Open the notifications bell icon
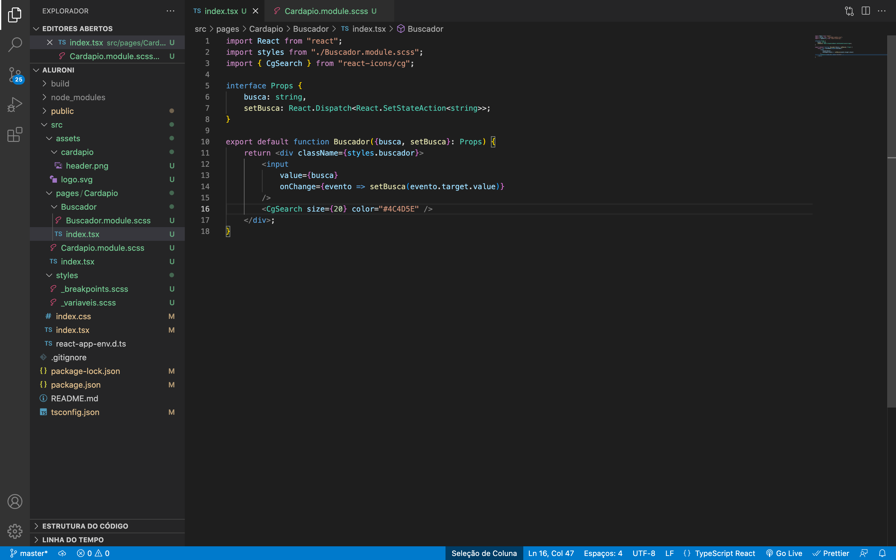Screen dimensions: 896x560 coord(882,553)
